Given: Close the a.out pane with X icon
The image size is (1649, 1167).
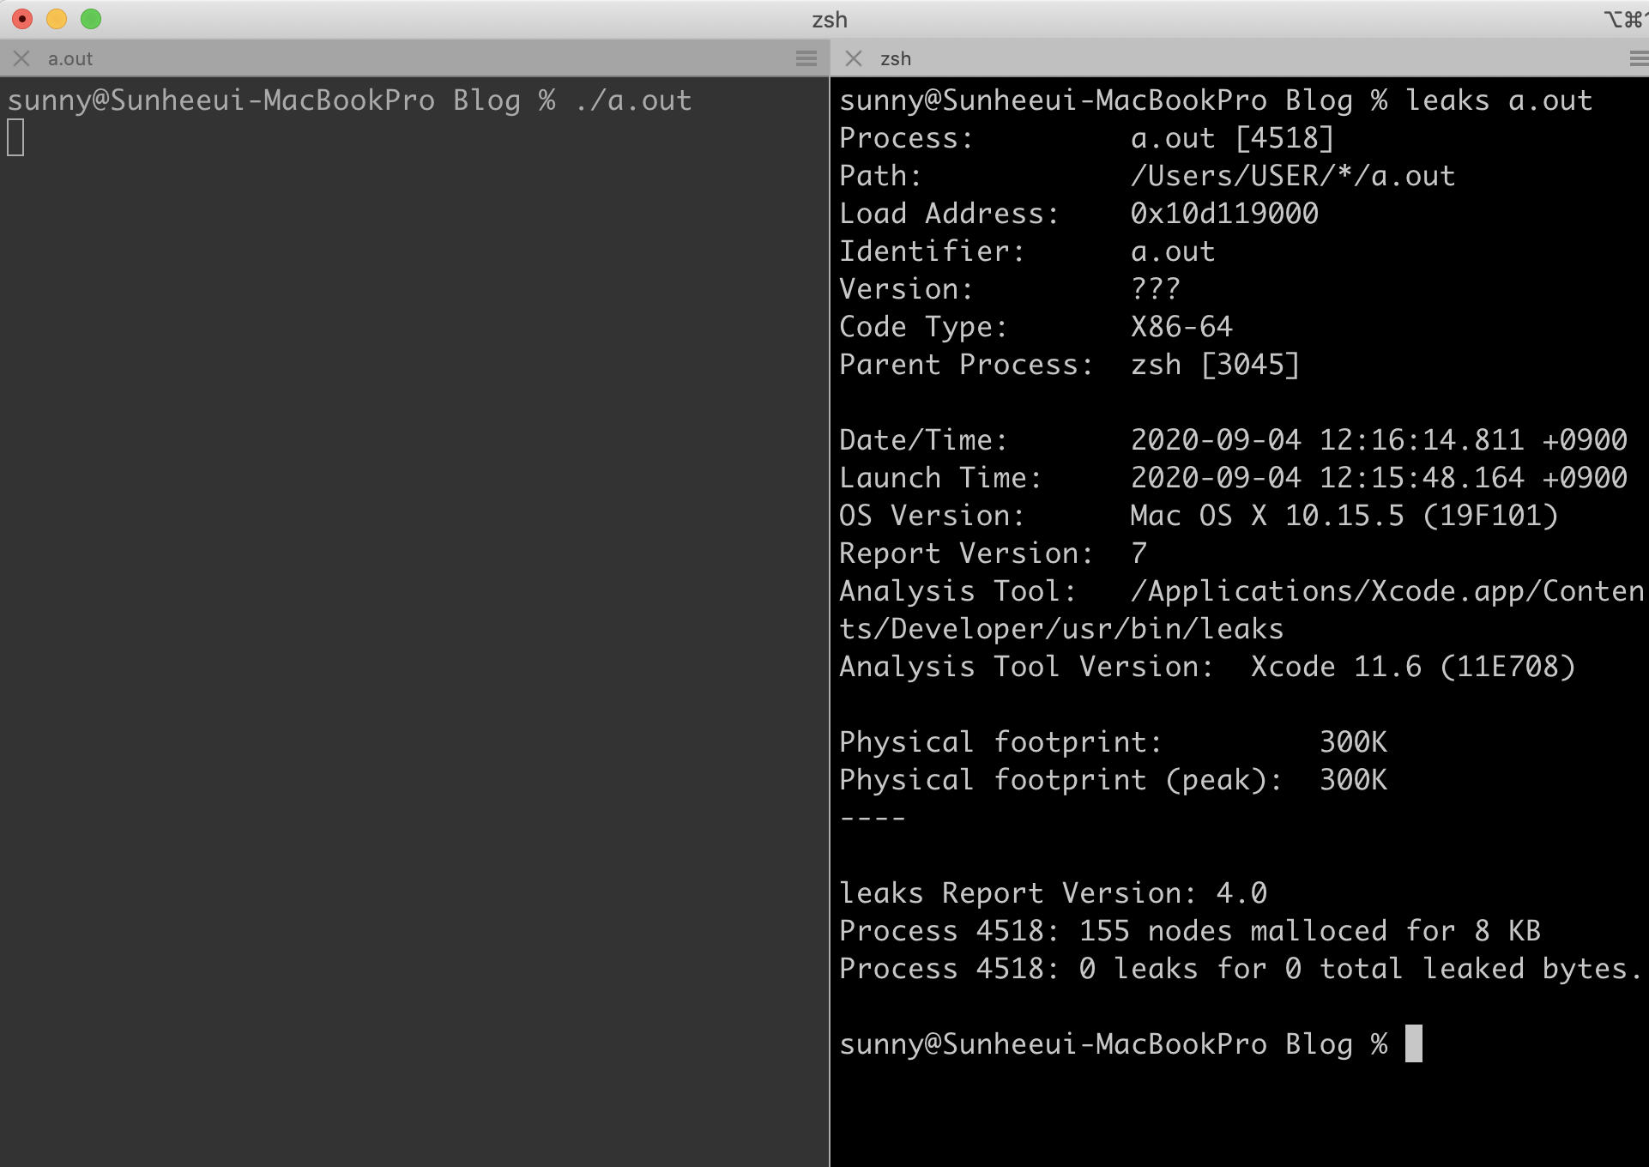Looking at the screenshot, I should (x=21, y=58).
